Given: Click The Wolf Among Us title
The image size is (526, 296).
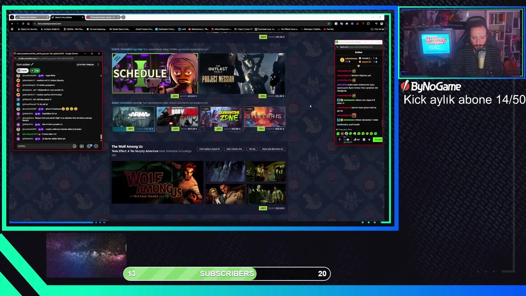Looking at the screenshot, I should [127, 146].
